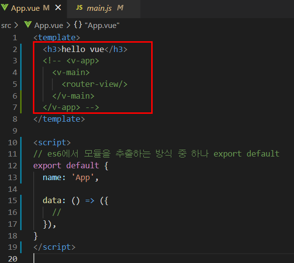Viewport: 294px width, 263px height.
Task: Click line number 12 in the gutter
Action: point(13,166)
